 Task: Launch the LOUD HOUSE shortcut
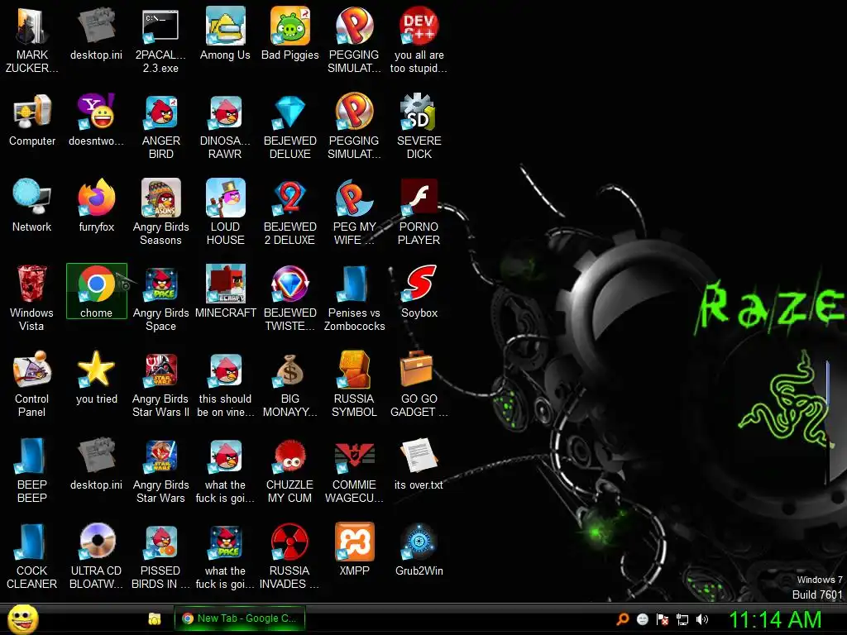[x=225, y=212]
